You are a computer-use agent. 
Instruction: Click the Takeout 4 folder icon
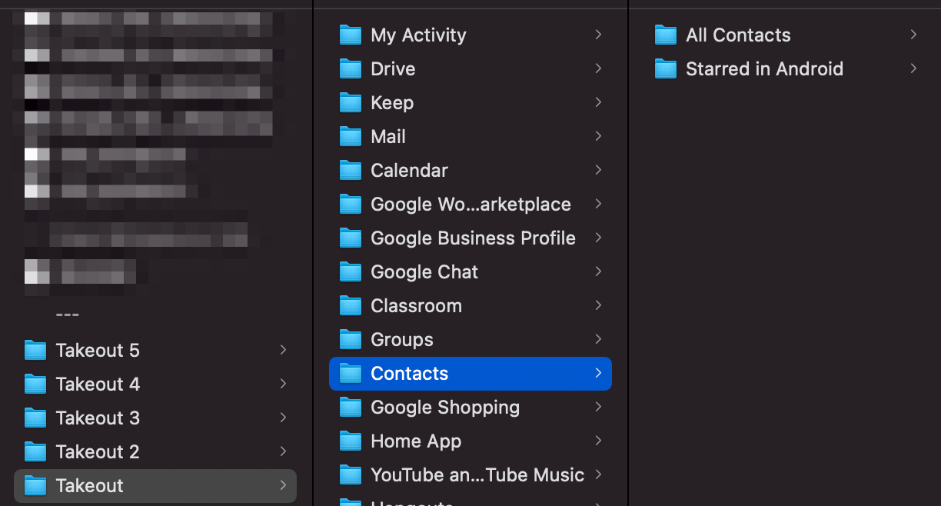coord(35,384)
